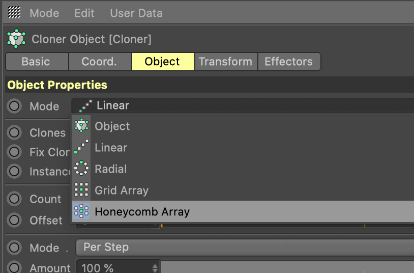Open the Mode dropdown showing Linear
Screen dimensions: 414x273
pos(244,105)
